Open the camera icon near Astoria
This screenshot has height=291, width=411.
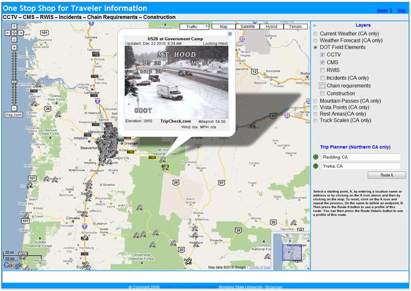click(39, 85)
